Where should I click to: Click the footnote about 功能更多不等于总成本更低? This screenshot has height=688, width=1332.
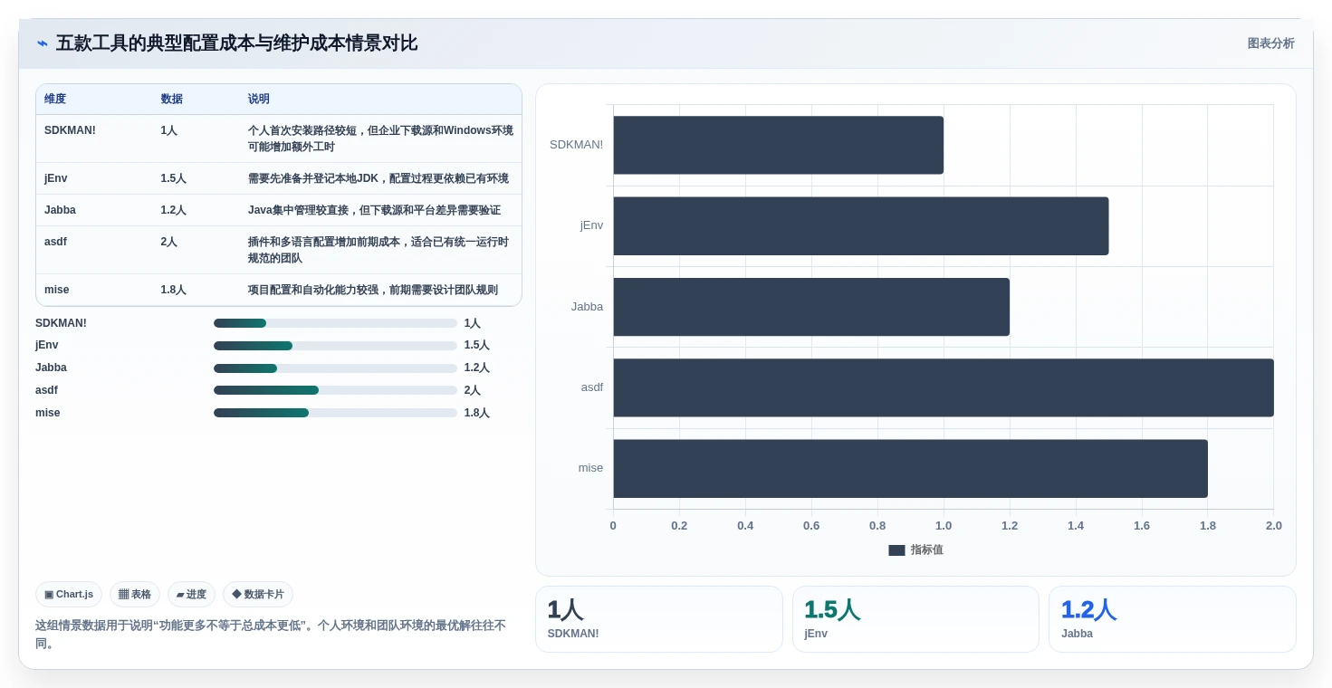(x=271, y=635)
